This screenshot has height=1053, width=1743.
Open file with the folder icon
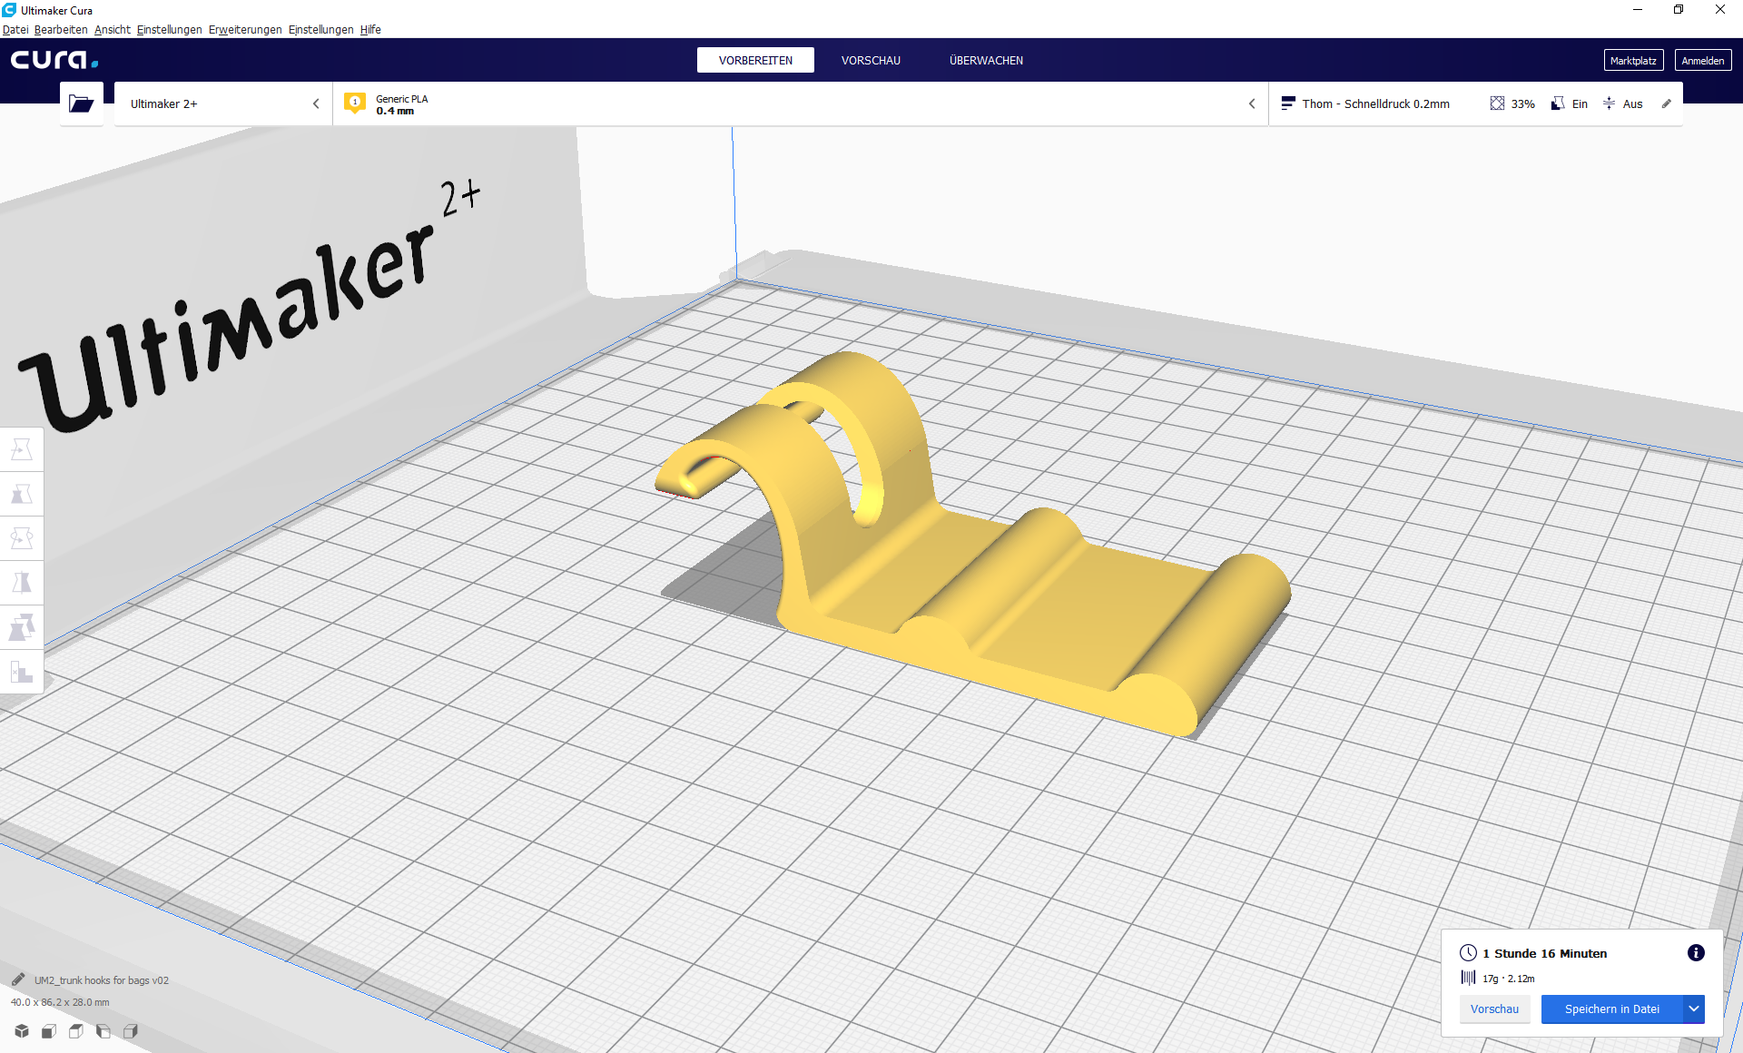81,103
